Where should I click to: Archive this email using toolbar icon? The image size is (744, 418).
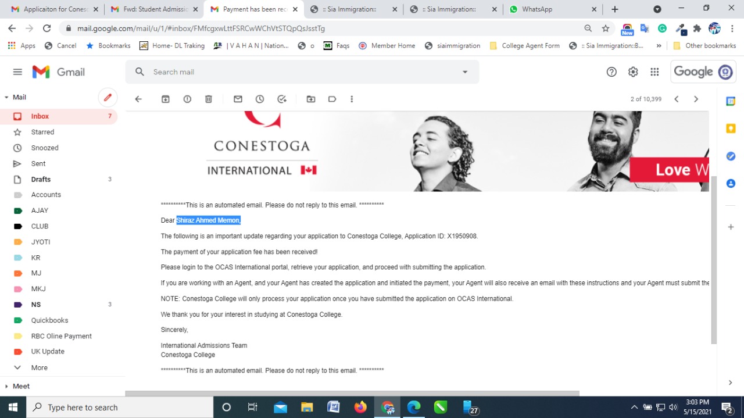166,99
